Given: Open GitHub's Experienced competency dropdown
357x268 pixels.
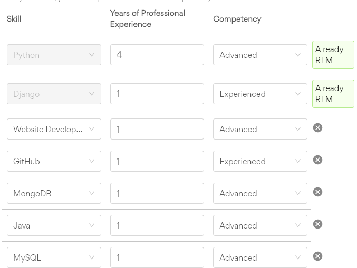Looking at the screenshot, I should [260, 161].
